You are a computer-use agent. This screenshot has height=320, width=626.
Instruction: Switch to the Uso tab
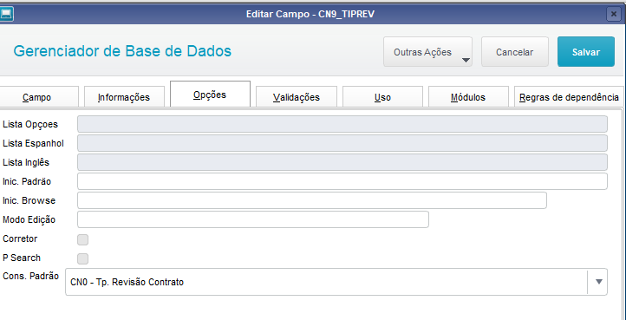pyautogui.click(x=382, y=97)
